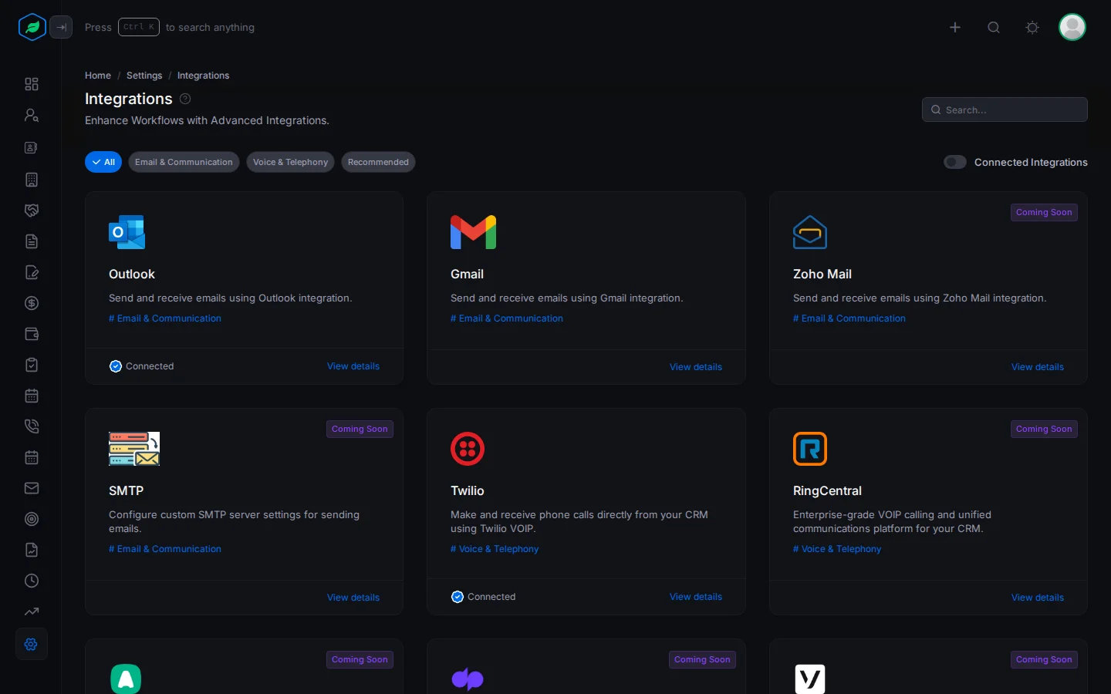
Task: Filter by Email & Communication chip
Action: click(184, 162)
